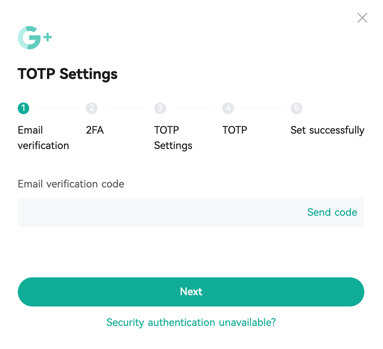The image size is (383, 349).
Task: Close the TOTP Settings dialog
Action: click(362, 18)
